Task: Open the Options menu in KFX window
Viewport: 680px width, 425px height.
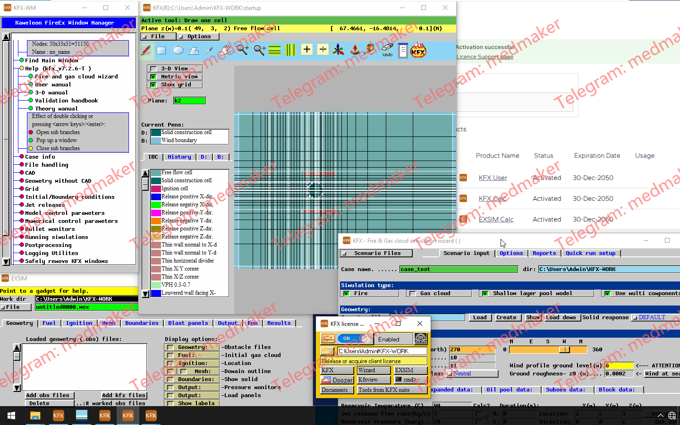Action: [199, 36]
